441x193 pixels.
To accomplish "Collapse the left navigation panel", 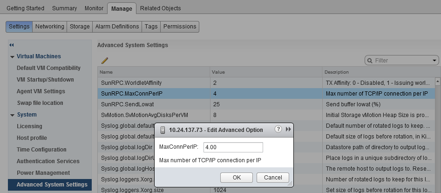I will pyautogui.click(x=12, y=45).
